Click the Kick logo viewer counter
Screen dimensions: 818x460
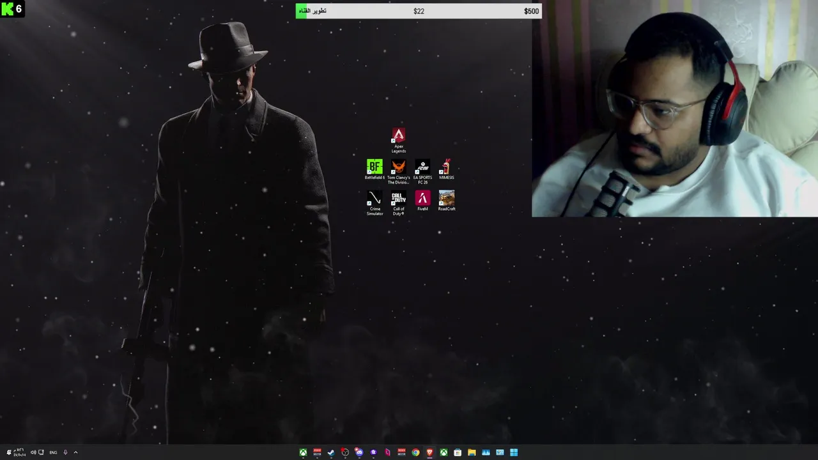click(12, 9)
